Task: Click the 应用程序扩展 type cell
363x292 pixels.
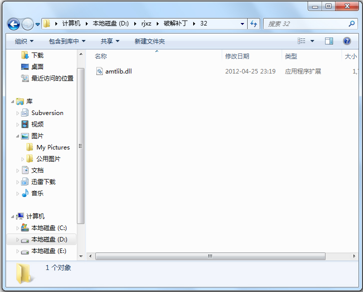Action: (303, 71)
